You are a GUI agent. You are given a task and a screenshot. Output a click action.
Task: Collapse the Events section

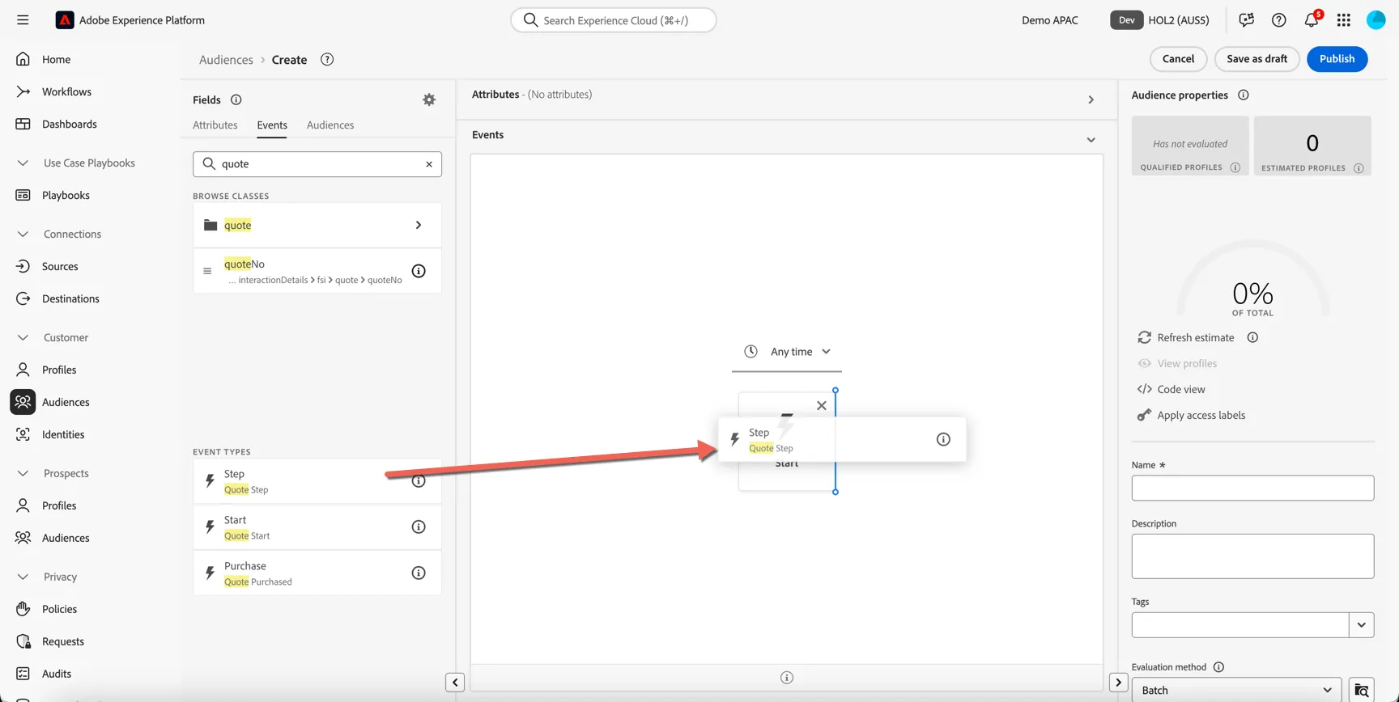point(1091,140)
